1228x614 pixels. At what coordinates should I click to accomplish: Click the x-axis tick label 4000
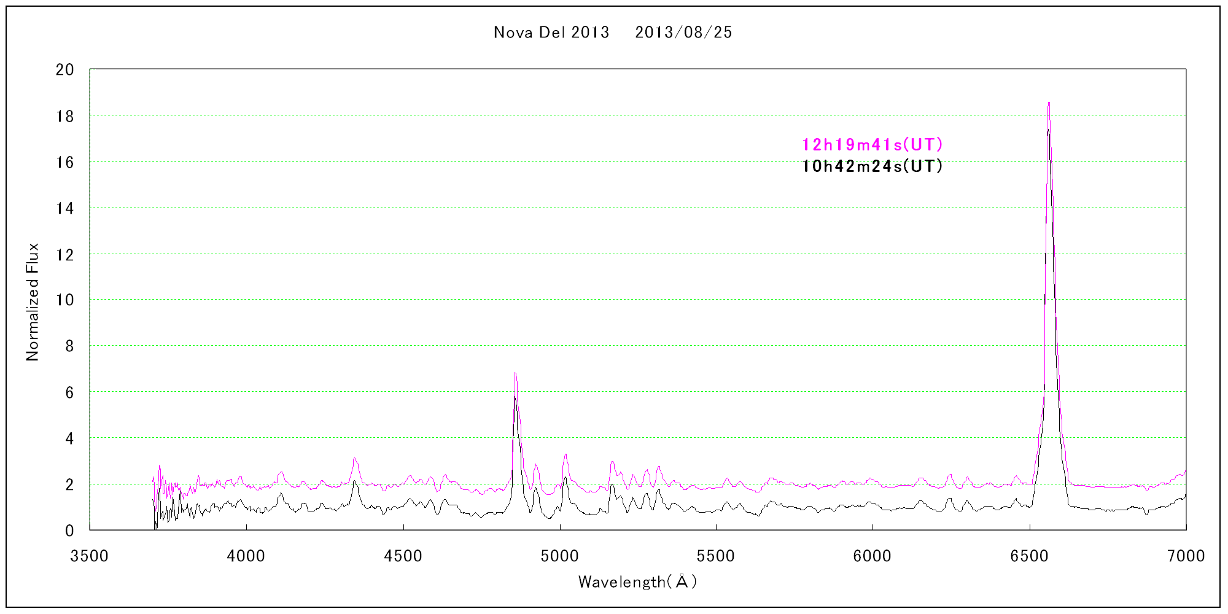(x=246, y=556)
